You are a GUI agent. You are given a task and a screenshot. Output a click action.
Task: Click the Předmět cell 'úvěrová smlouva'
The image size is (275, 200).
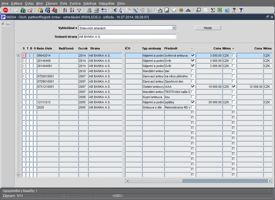coord(177,55)
